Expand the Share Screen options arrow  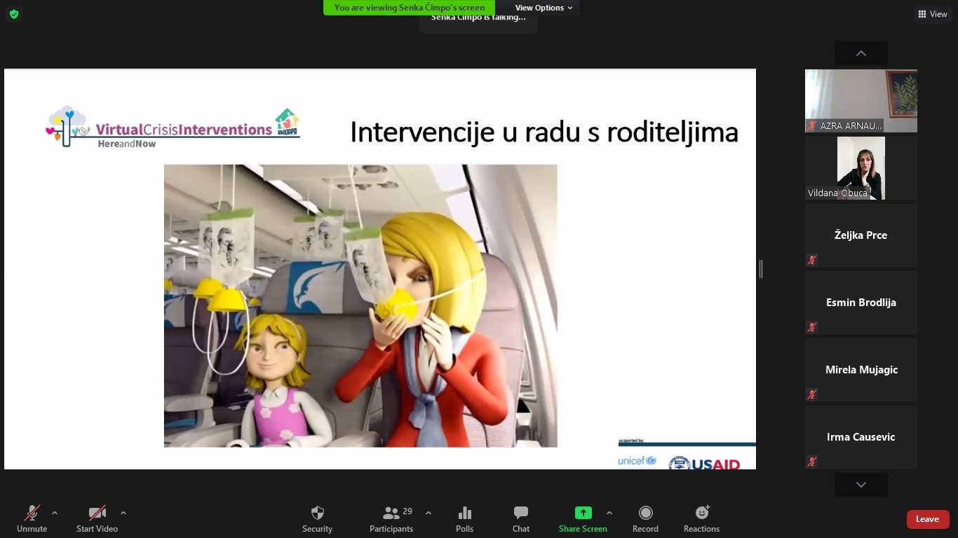coord(609,513)
